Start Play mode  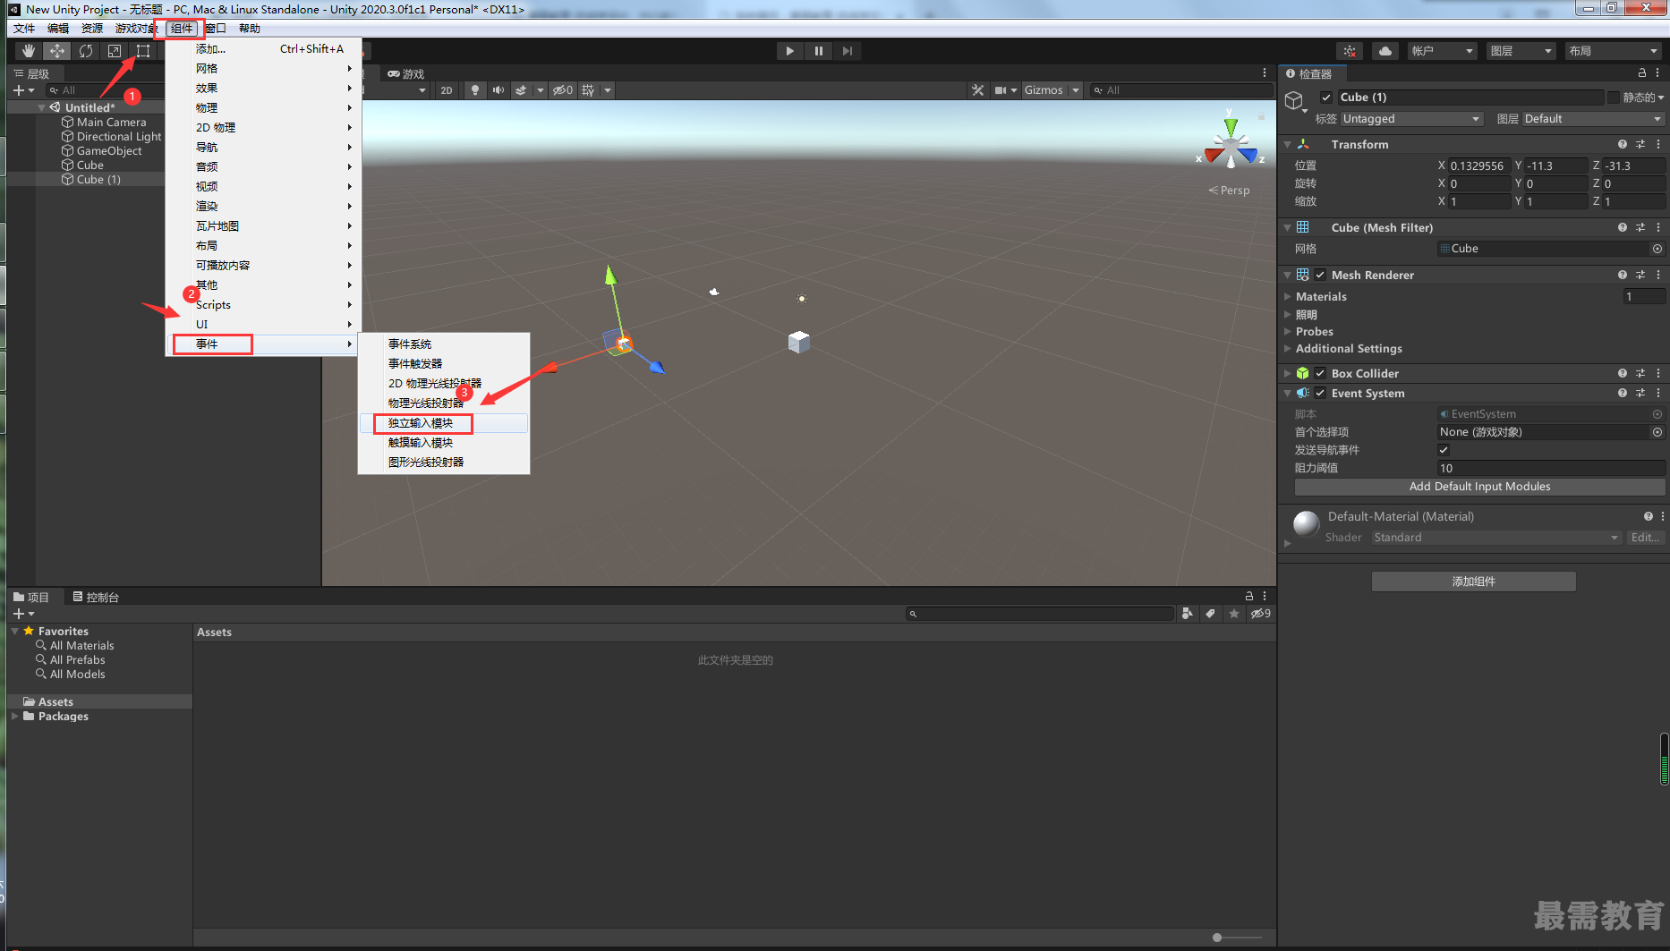point(789,51)
